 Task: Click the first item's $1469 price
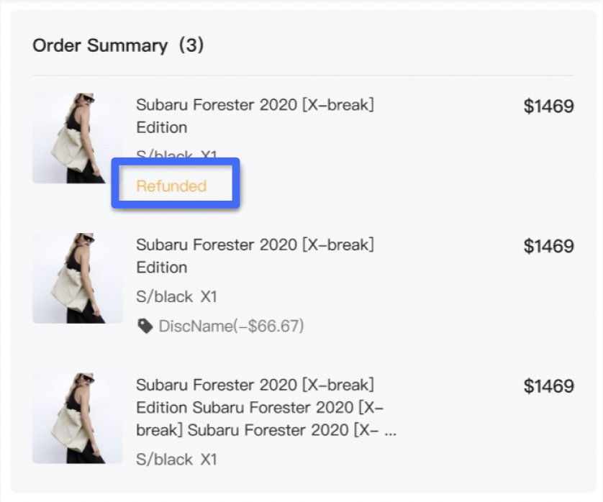[x=548, y=107]
